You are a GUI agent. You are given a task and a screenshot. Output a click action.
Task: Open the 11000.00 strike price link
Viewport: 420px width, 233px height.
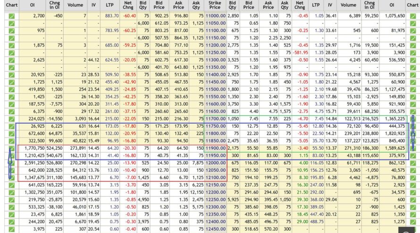[216, 16]
